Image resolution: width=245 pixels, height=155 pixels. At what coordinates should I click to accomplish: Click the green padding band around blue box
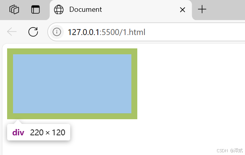click(72, 51)
